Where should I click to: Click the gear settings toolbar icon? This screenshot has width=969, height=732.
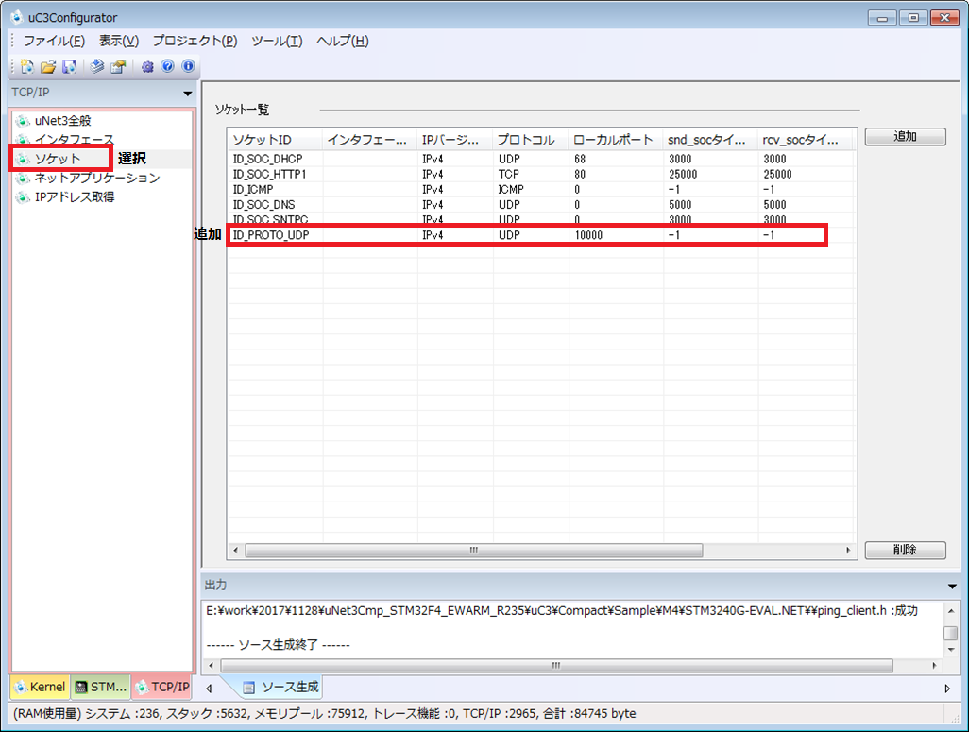[147, 66]
